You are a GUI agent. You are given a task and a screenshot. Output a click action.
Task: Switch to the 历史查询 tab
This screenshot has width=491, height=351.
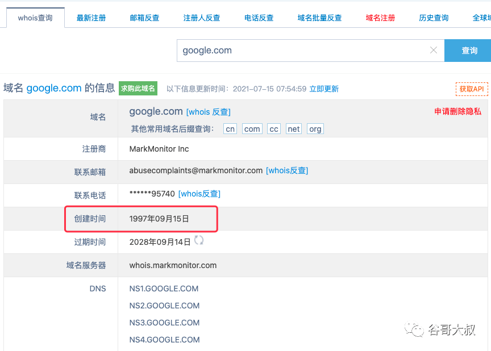tap(434, 18)
